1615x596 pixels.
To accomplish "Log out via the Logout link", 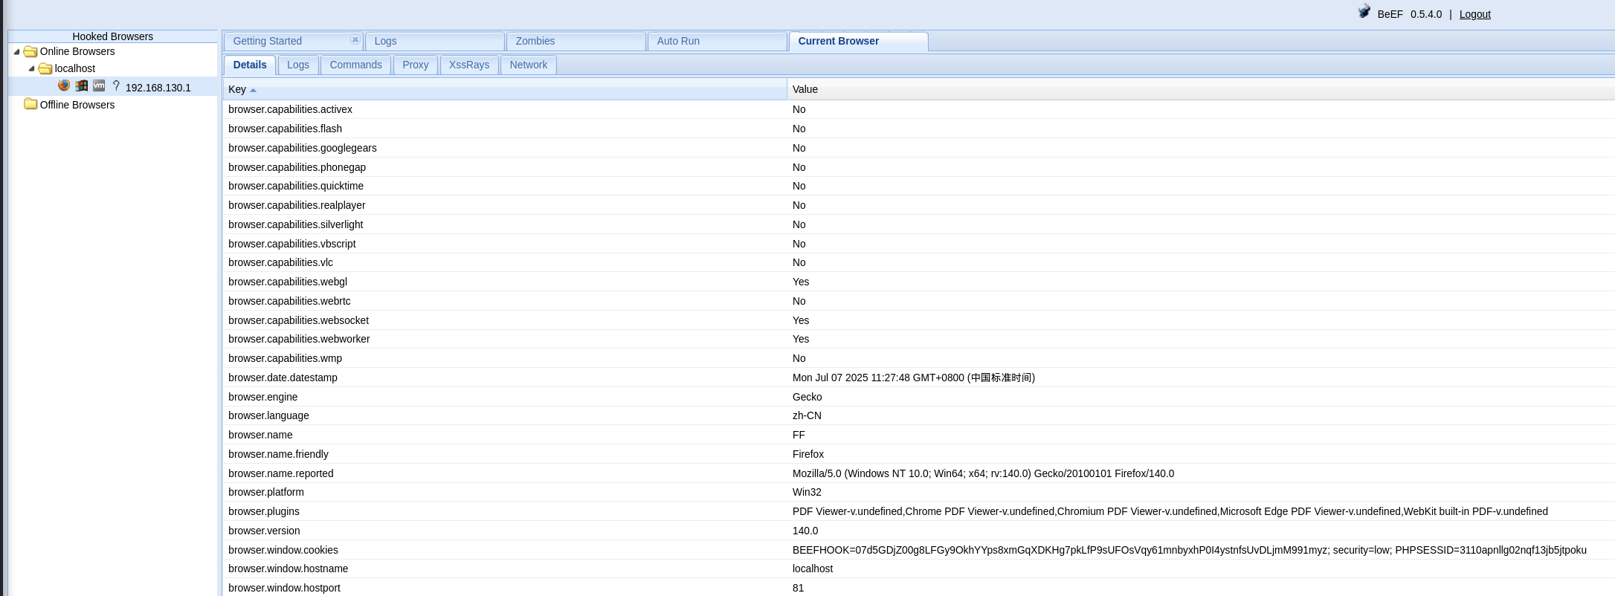I will coord(1475,14).
